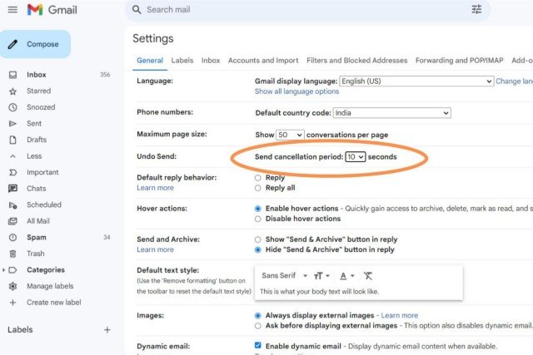Click Create new label
This screenshot has height=355, width=533.
[53, 303]
